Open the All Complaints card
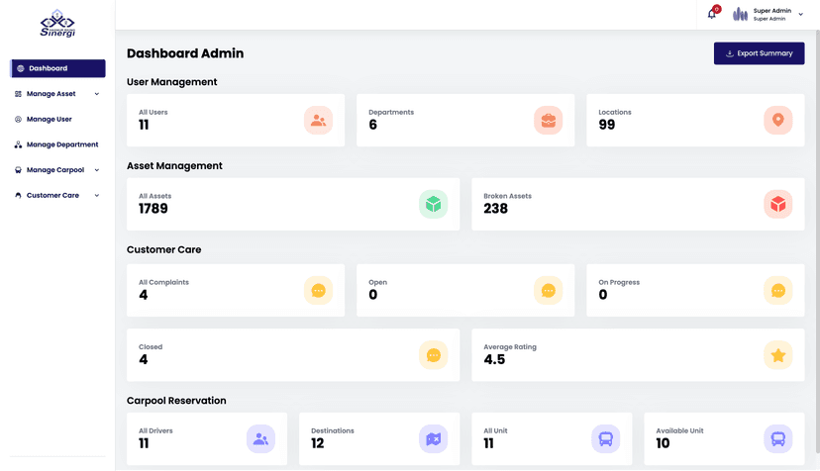 (x=236, y=290)
